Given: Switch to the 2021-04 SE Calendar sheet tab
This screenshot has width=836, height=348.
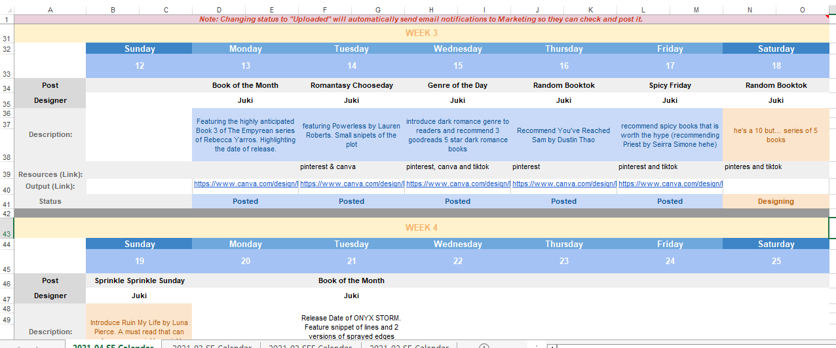Looking at the screenshot, I should pyautogui.click(x=113, y=345).
